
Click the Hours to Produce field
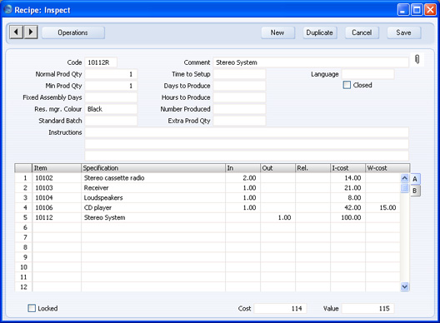click(239, 97)
